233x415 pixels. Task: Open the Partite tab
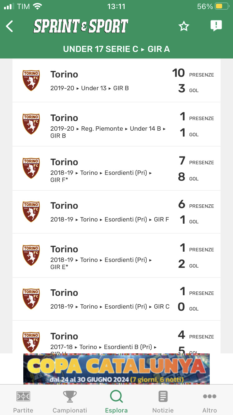click(23, 401)
